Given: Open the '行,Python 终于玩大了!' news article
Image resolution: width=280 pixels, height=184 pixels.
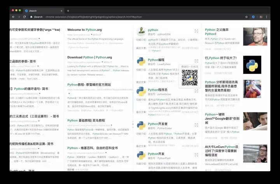Looking at the screenshot, I should point(221,58).
